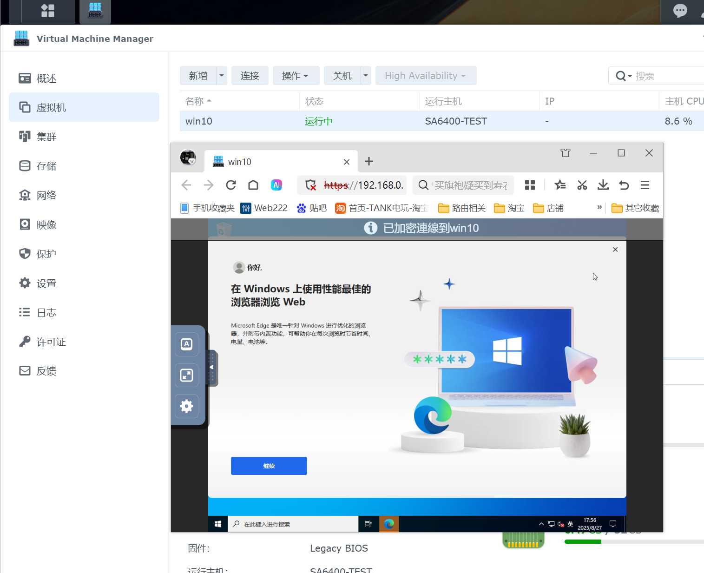Screen dimensions: 704x573
Task: Open 设置 settings in sidebar
Action: point(84,283)
